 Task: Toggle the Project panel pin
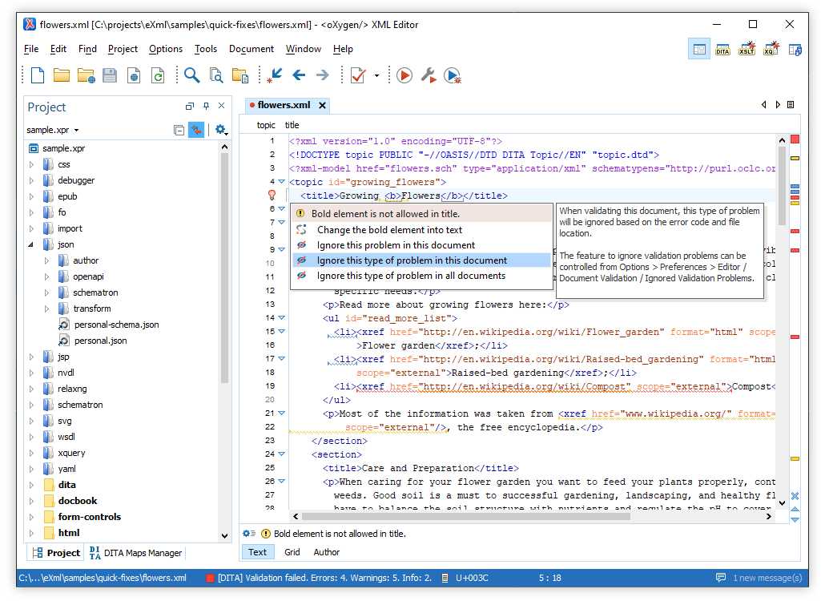pos(207,106)
